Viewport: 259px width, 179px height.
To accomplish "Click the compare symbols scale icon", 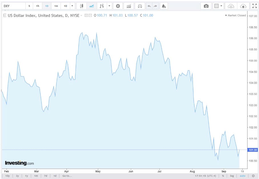I will (140, 6).
